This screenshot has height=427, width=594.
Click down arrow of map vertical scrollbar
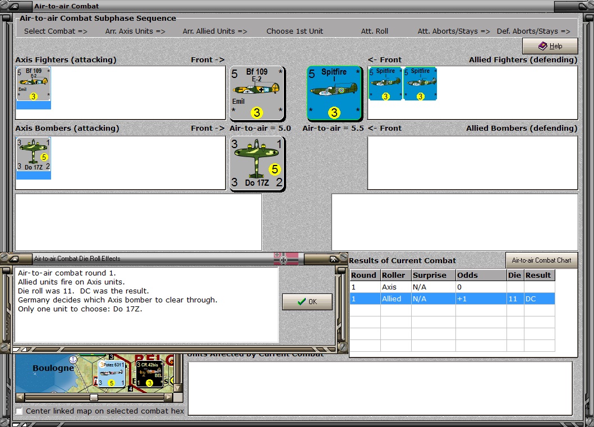click(178, 388)
